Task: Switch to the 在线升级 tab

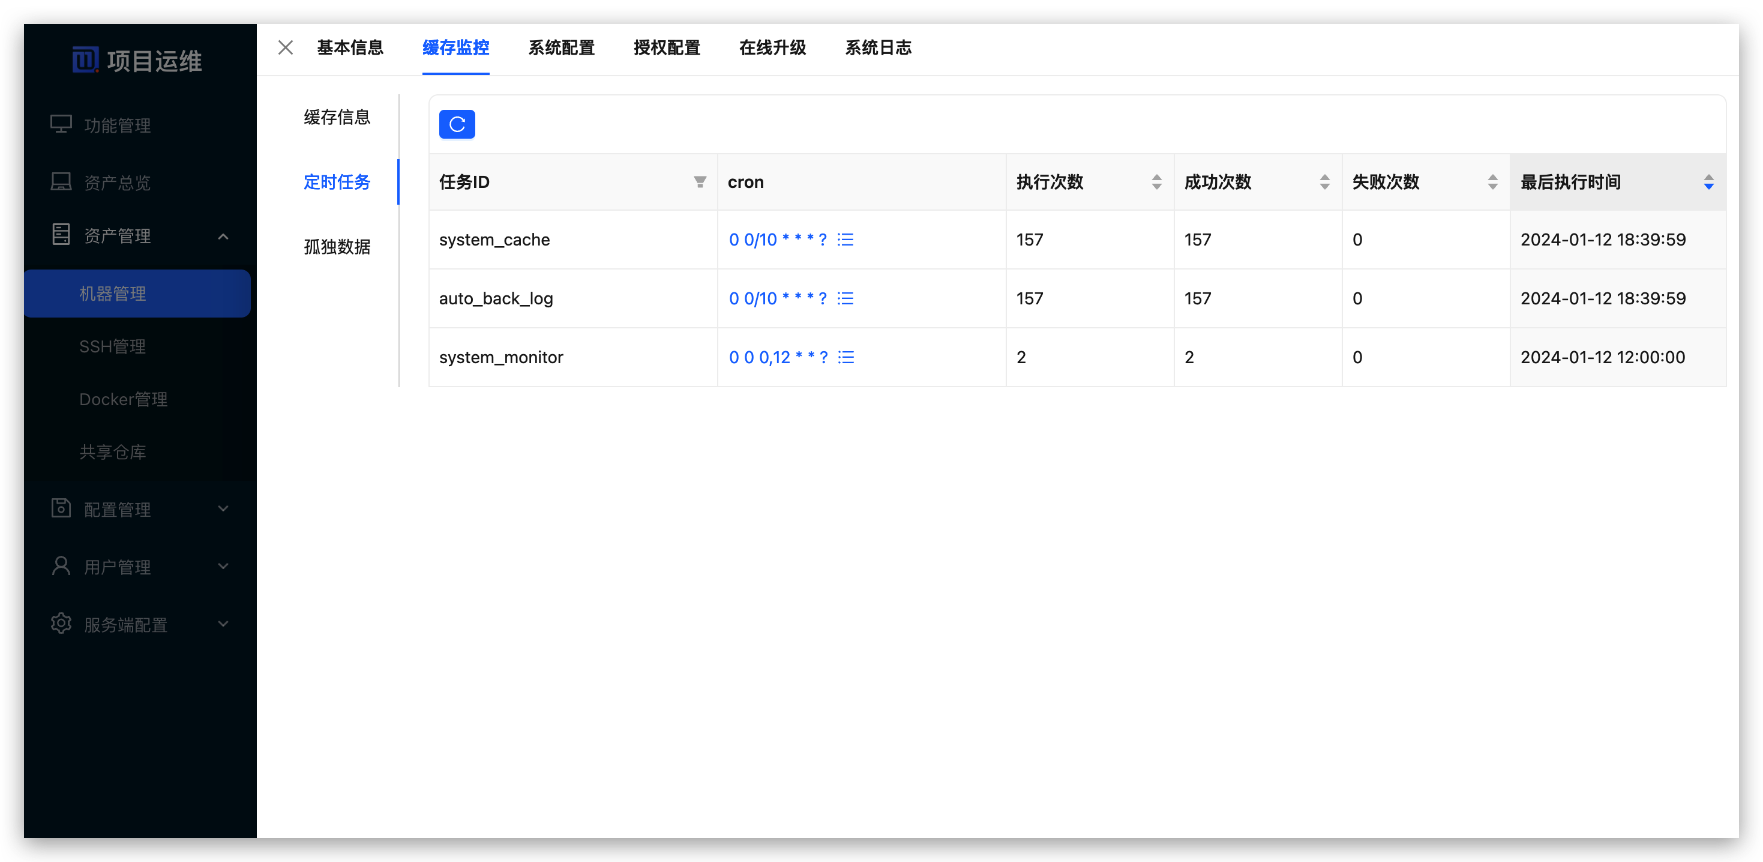Action: 772,47
